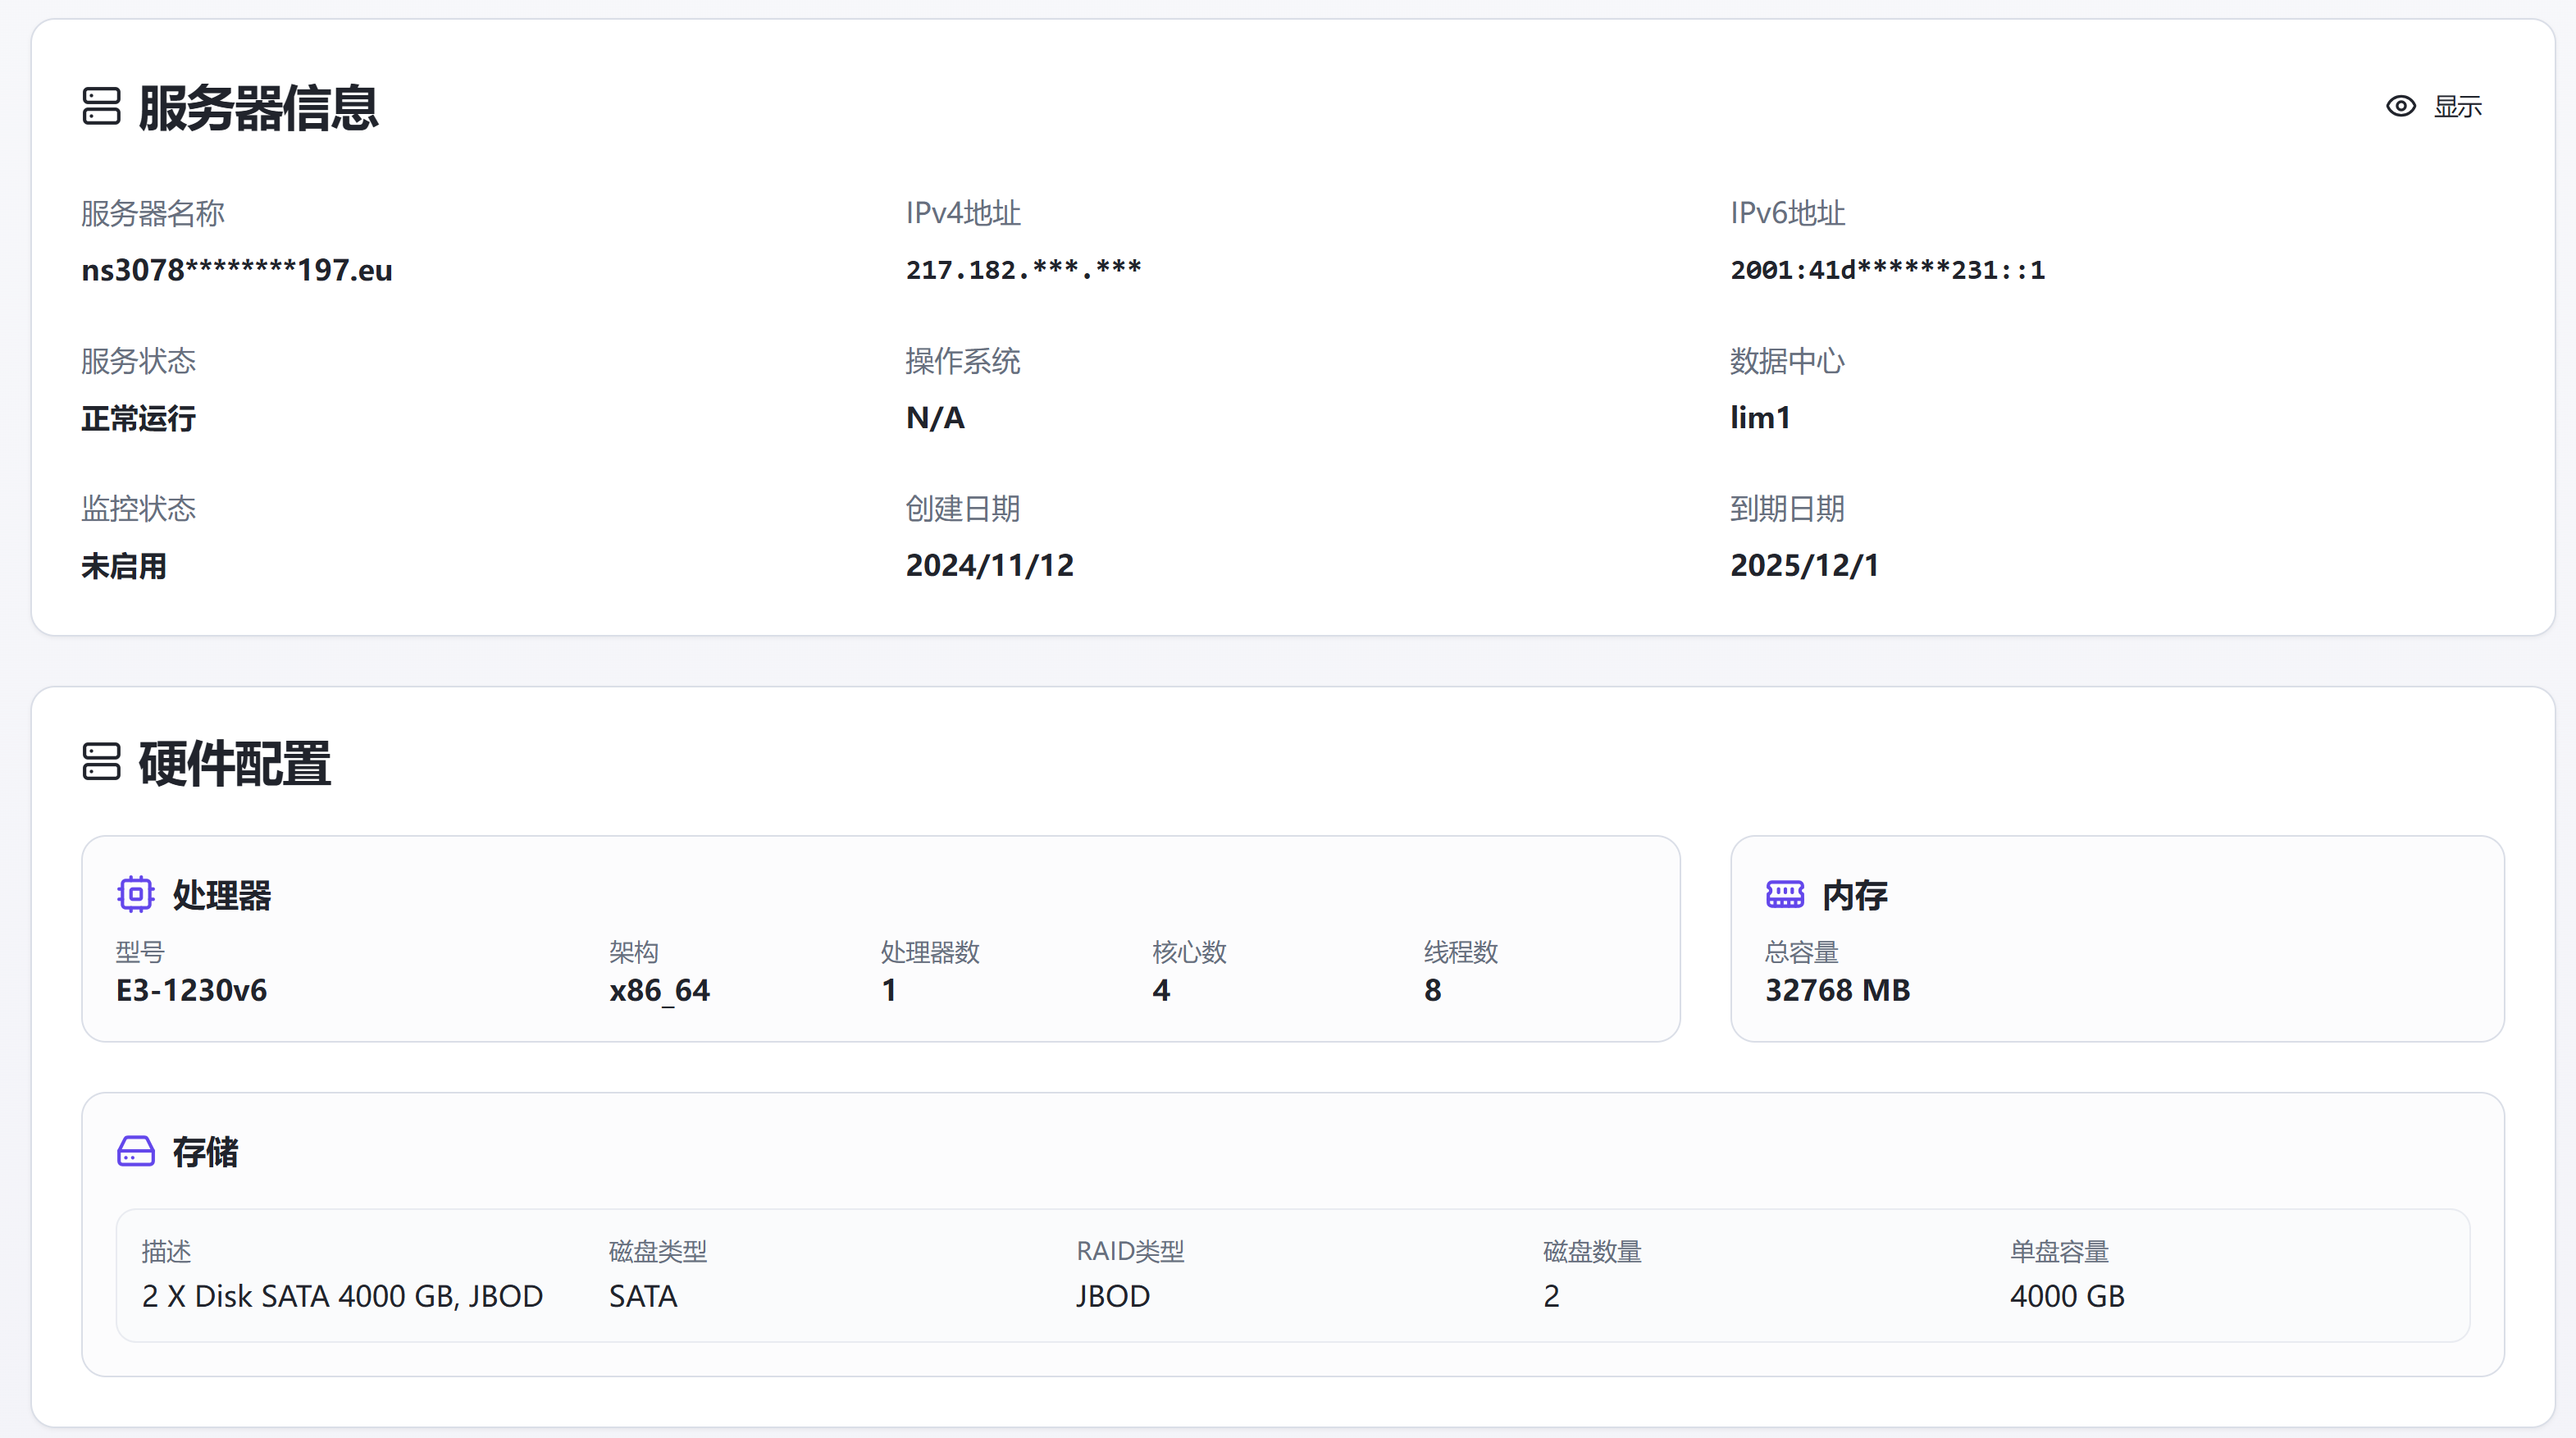Click the JBOD RAID type value
Image resolution: width=2576 pixels, height=1438 pixels.
click(1112, 1296)
